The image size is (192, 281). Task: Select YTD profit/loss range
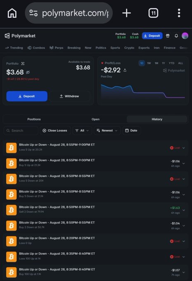pos(171,63)
